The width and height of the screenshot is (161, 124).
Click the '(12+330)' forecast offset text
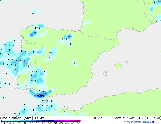click(x=153, y=118)
